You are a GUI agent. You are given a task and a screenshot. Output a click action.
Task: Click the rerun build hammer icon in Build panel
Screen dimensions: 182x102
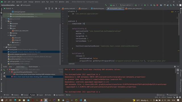[x=4, y=70]
